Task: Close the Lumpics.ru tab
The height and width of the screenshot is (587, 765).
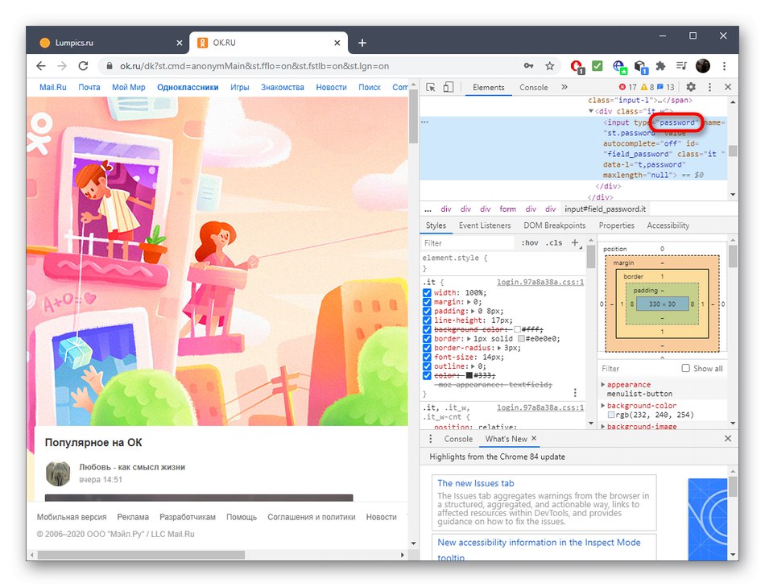Action: [179, 43]
